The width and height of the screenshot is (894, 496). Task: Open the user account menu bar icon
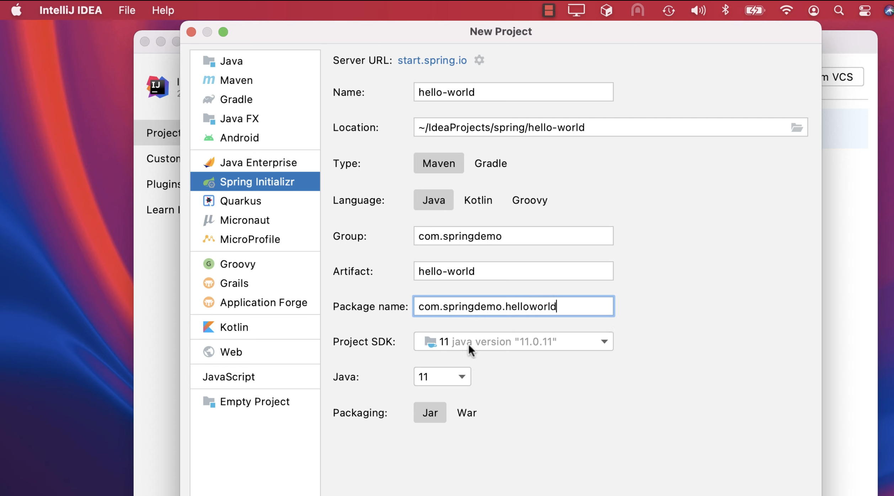(814, 11)
